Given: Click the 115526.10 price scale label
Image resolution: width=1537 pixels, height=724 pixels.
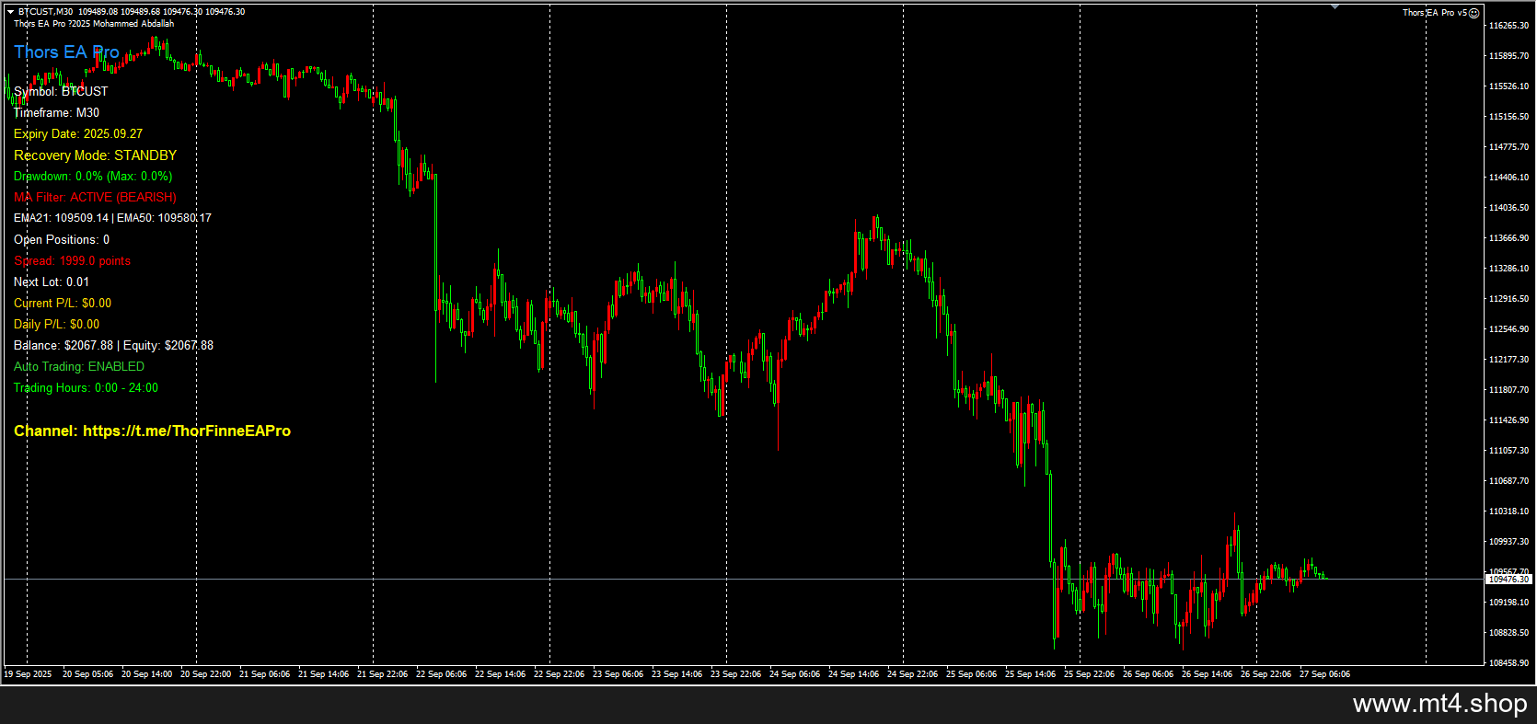Looking at the screenshot, I should [1508, 86].
